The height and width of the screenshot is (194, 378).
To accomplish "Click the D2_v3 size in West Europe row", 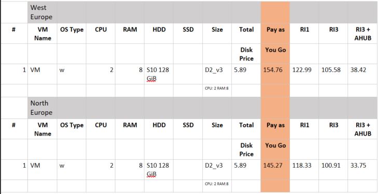I will point(214,70).
